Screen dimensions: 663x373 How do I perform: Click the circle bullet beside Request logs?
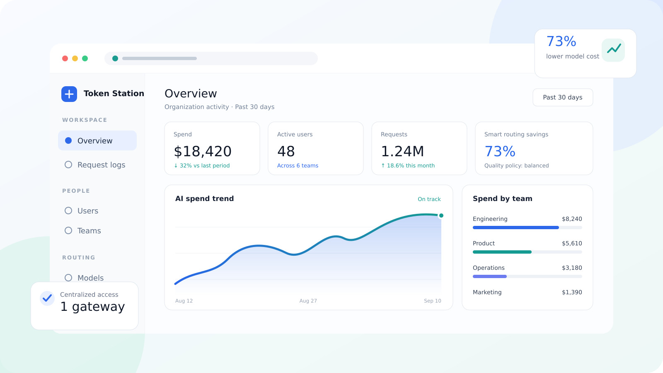click(68, 165)
